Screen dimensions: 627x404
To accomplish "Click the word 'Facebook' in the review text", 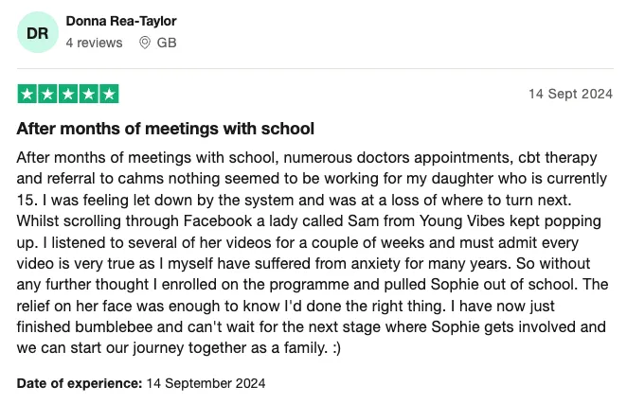I will pos(218,221).
